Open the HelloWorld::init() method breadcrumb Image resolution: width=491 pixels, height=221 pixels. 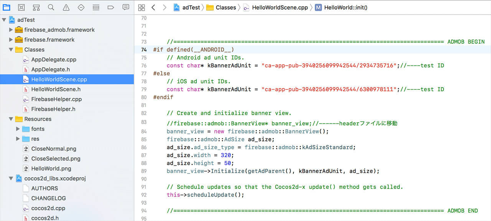click(x=341, y=7)
